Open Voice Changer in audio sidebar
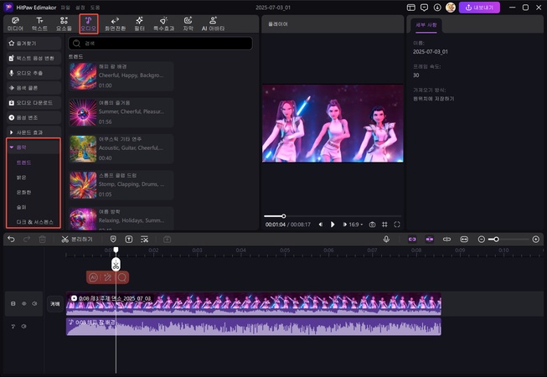Viewport: 547px width, 377px height. 34,117
